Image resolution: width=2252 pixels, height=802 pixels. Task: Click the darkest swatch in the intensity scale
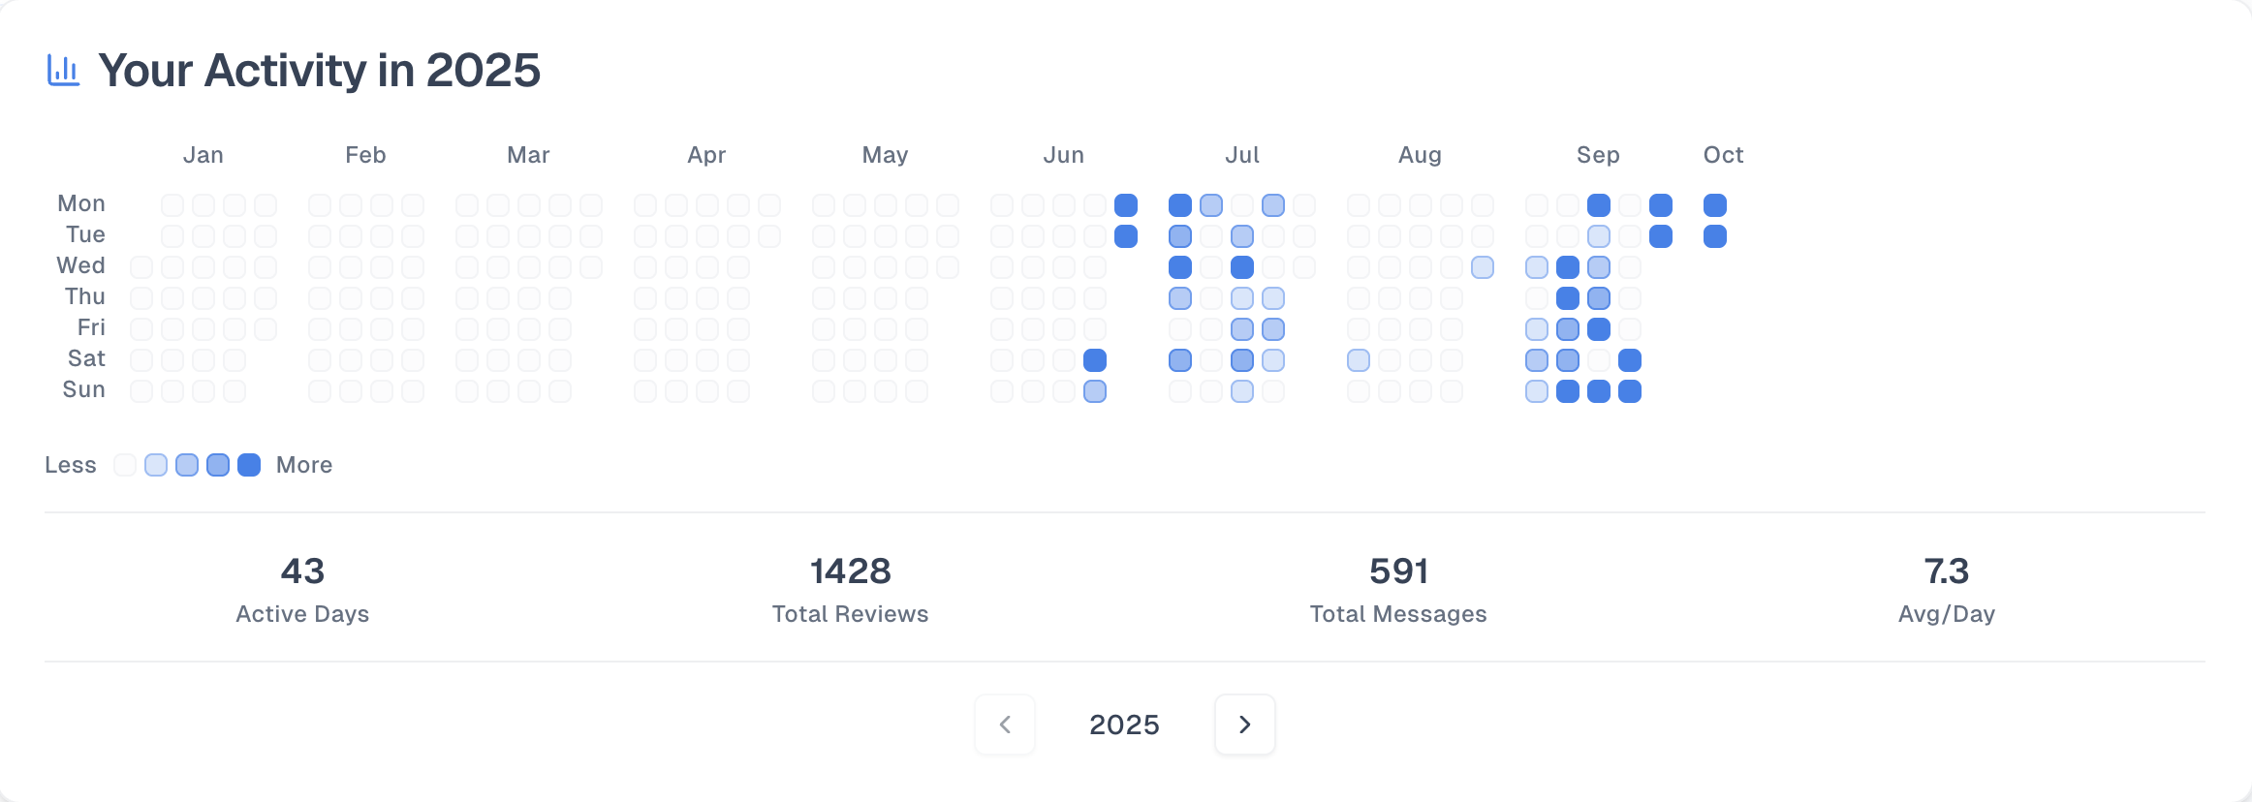click(x=249, y=465)
